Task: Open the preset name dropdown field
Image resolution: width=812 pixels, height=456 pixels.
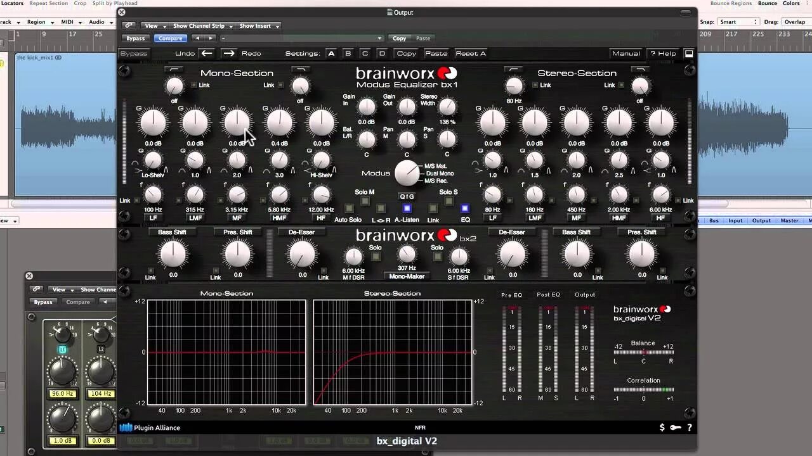Action: (301, 39)
